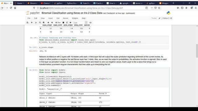Switch to the Home tab
This screenshot has width=198, height=111.
click(20, 3)
